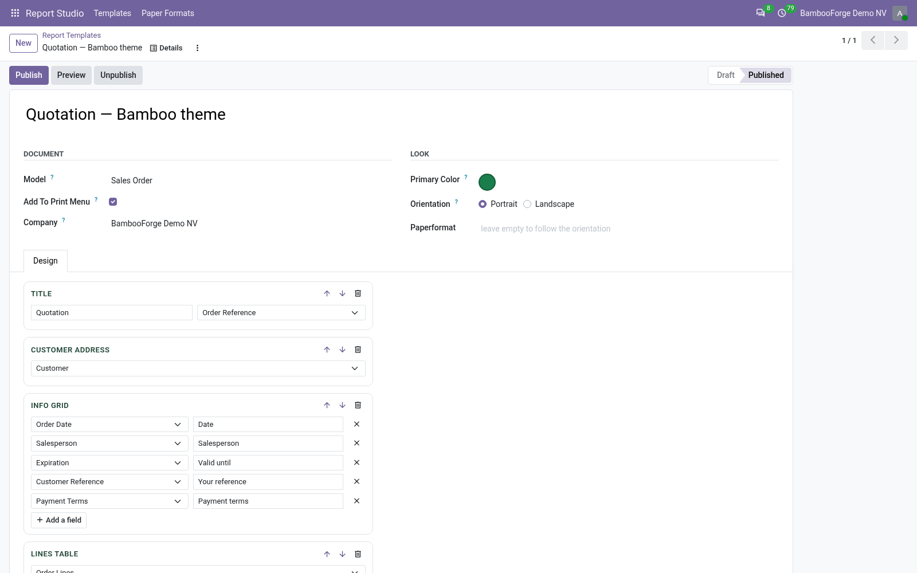Delete the Info Grid block

358,405
